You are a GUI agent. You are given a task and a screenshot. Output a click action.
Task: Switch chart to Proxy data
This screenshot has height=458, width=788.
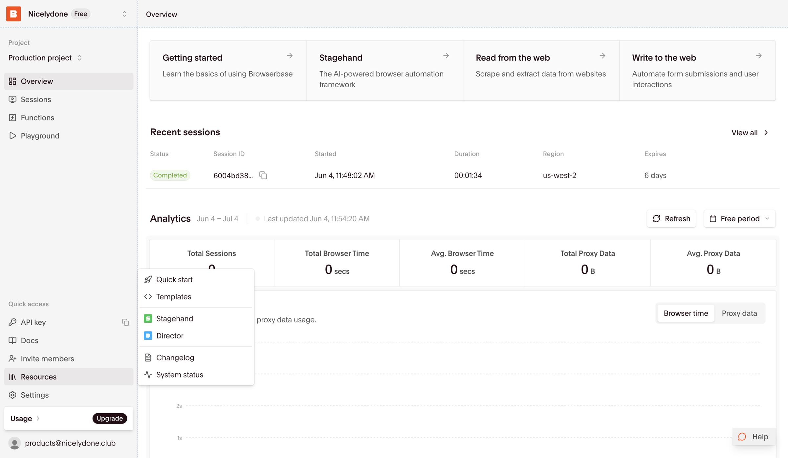click(739, 313)
